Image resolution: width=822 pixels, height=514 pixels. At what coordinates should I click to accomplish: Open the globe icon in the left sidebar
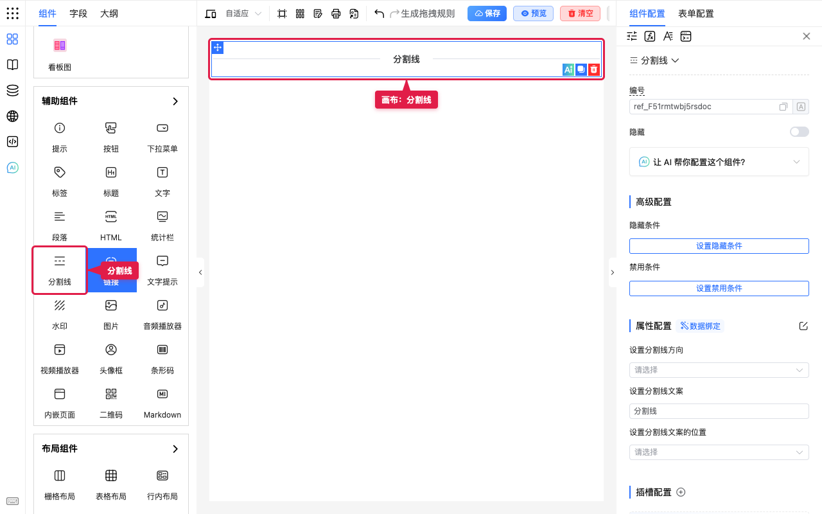point(12,116)
